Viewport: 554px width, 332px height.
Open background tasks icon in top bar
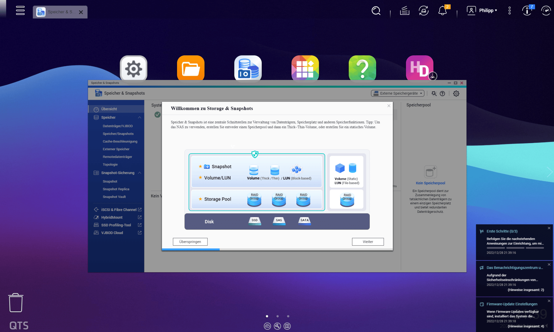pos(404,11)
